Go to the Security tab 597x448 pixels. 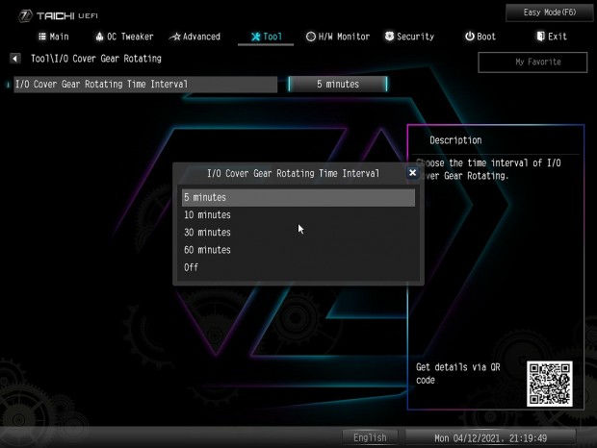[x=409, y=37]
